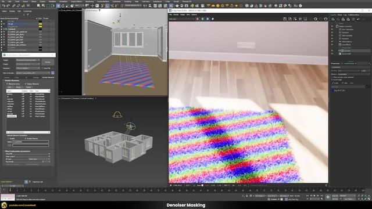Open the Image menu in V-Ray frame buffer
The image size is (372, 209).
pos(182,15)
